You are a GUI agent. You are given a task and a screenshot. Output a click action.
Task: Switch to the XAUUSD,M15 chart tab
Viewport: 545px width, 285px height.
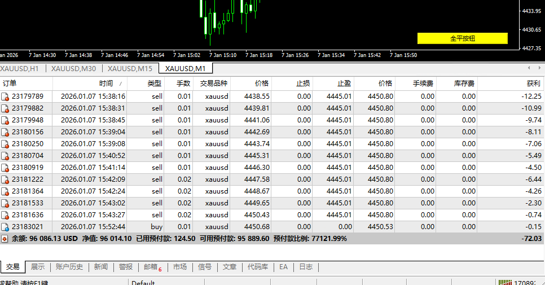[130, 68]
